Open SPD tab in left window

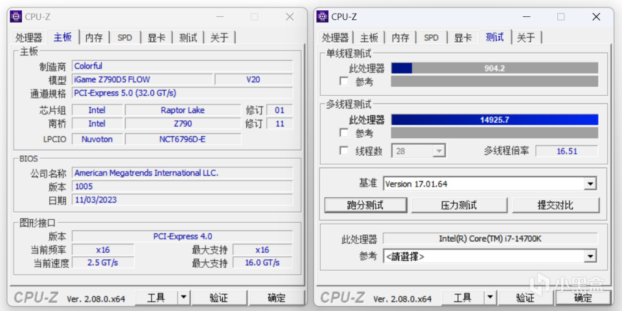pyautogui.click(x=124, y=38)
